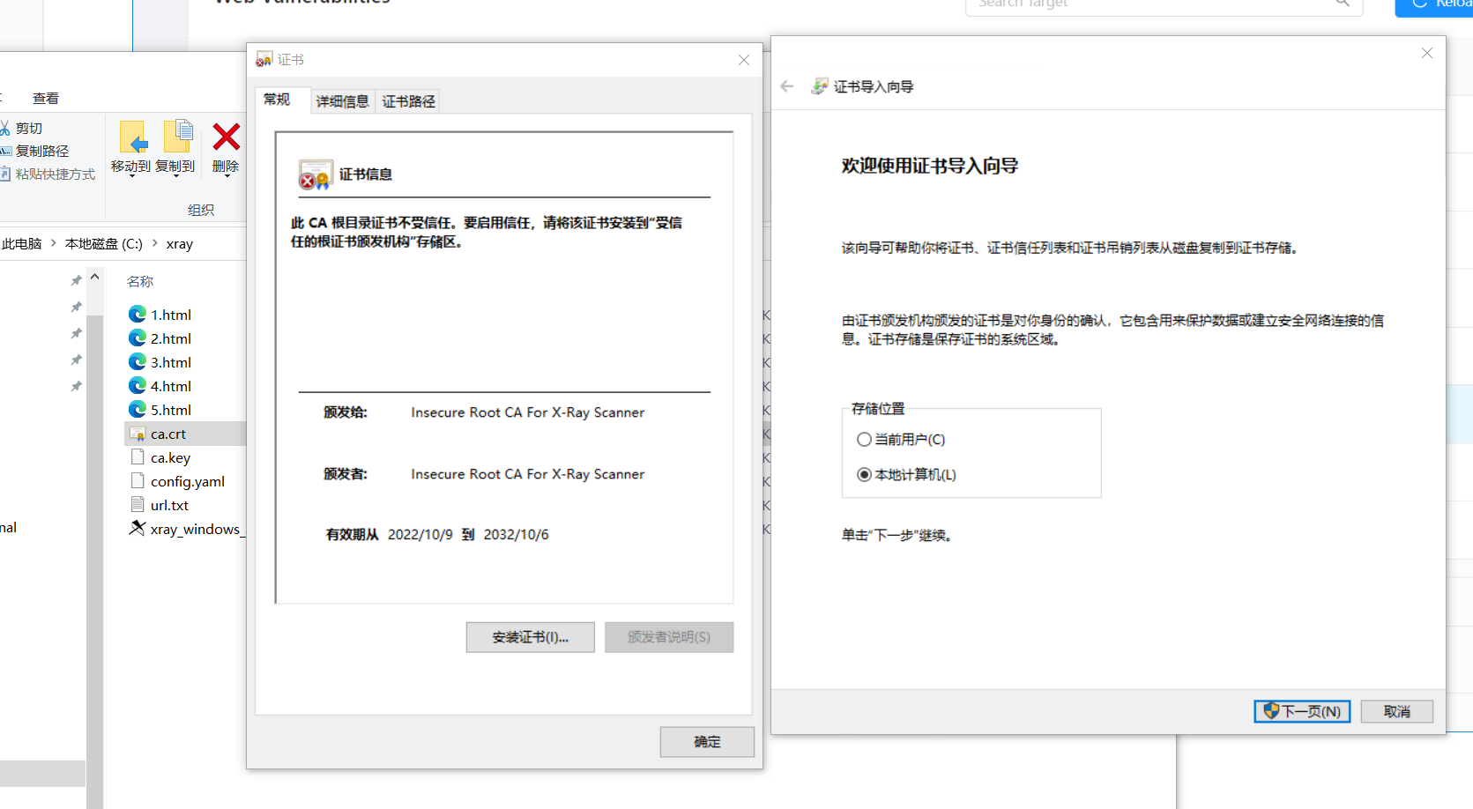This screenshot has height=809, width=1473.
Task: Select the xray_windows executable file
Action: tap(194, 529)
